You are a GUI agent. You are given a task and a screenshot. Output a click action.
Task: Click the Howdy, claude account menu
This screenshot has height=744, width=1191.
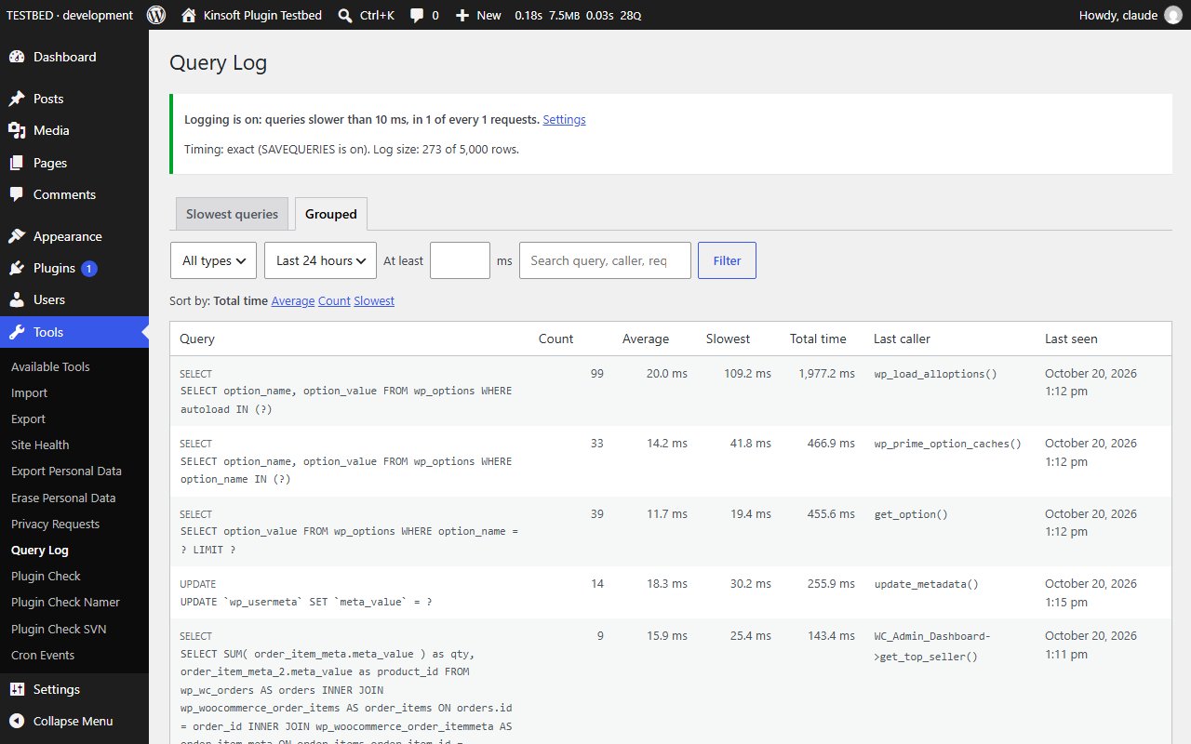click(x=1131, y=15)
